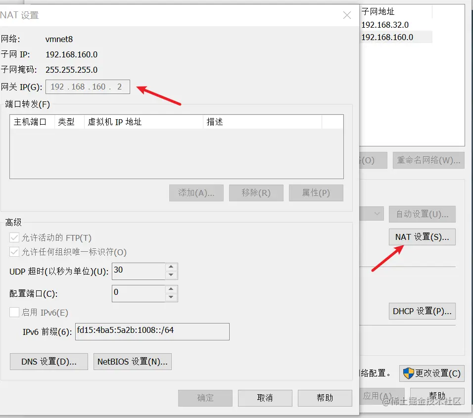Click 应用(A) in network editor
The image size is (473, 418).
pos(381,396)
